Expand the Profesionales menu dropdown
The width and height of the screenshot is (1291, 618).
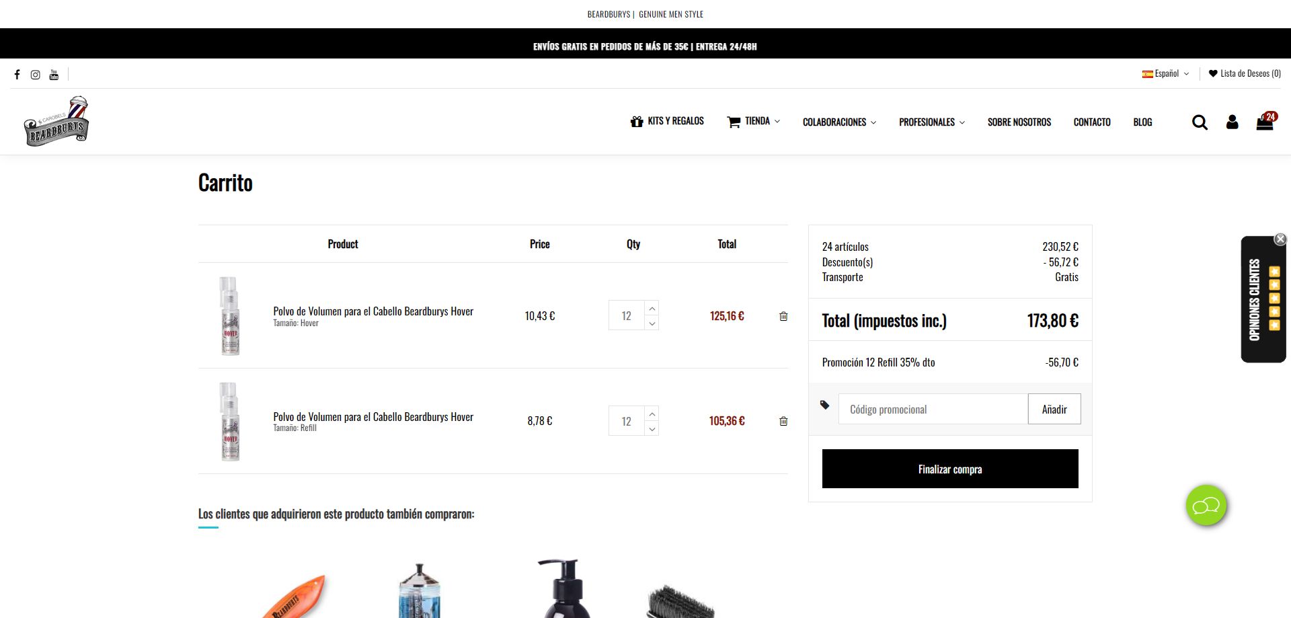(x=932, y=122)
